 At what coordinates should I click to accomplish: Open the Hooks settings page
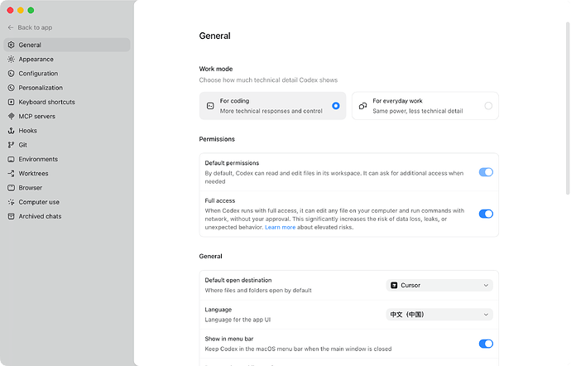click(67, 131)
